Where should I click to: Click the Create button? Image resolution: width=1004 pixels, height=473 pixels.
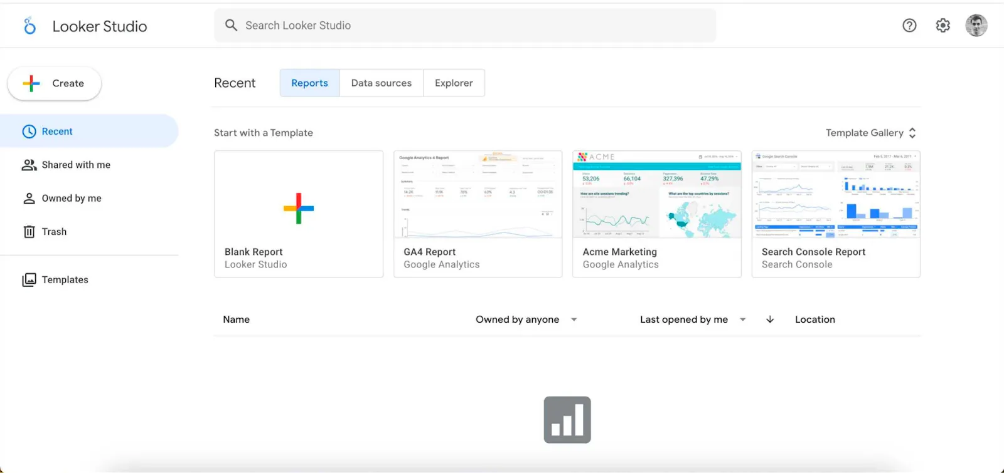click(x=55, y=83)
